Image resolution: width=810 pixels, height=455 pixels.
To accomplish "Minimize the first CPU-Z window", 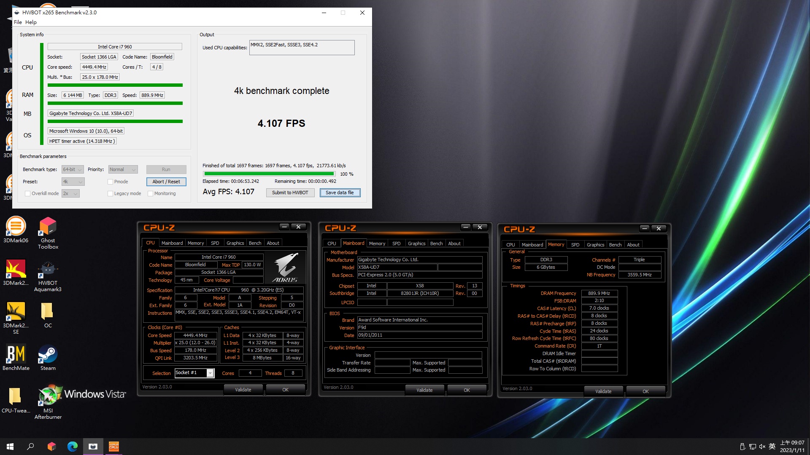I will click(284, 227).
